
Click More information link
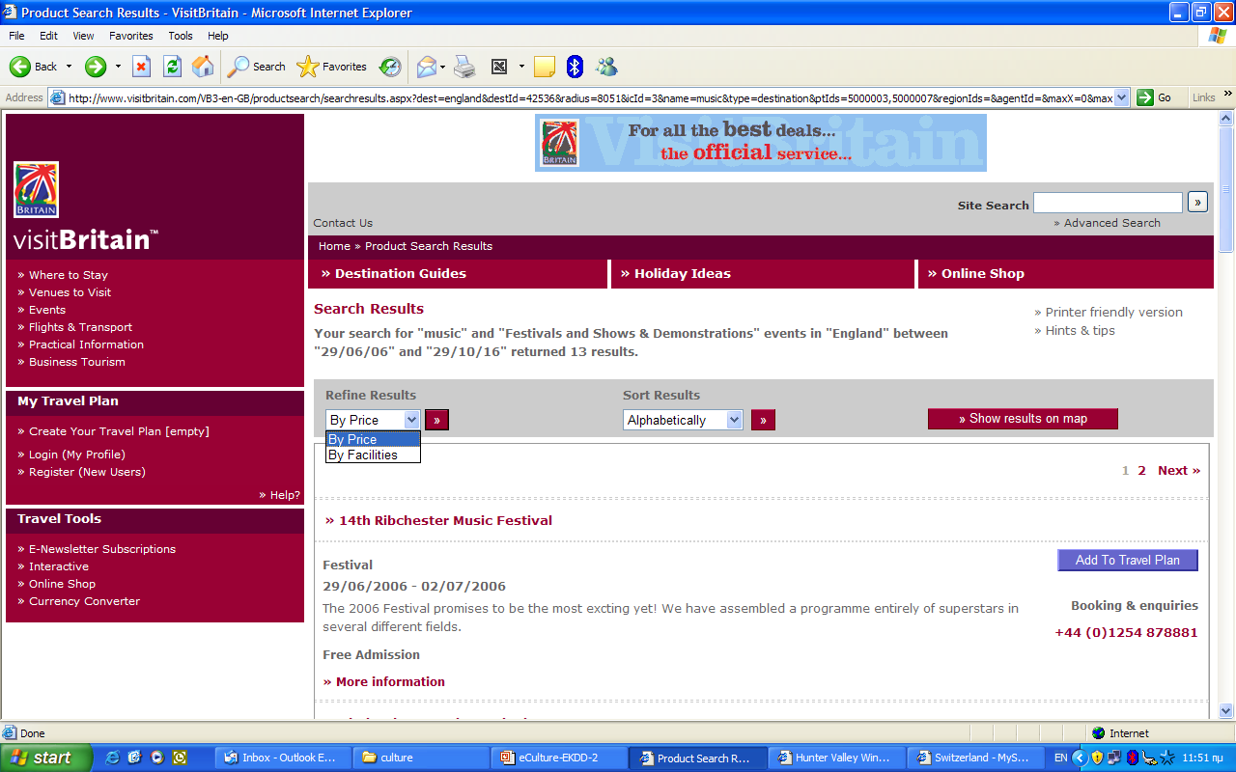[390, 681]
